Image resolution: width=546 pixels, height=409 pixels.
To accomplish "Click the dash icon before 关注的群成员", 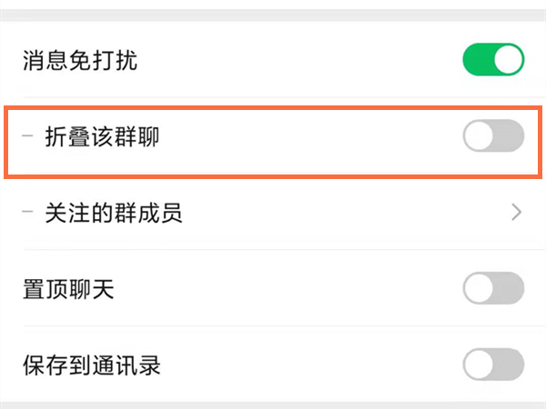I will coord(29,214).
